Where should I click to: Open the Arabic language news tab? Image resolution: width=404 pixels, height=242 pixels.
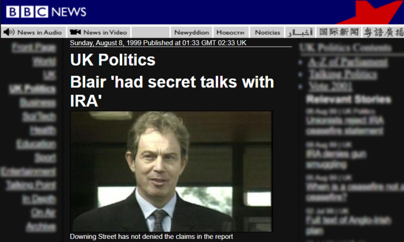point(300,33)
